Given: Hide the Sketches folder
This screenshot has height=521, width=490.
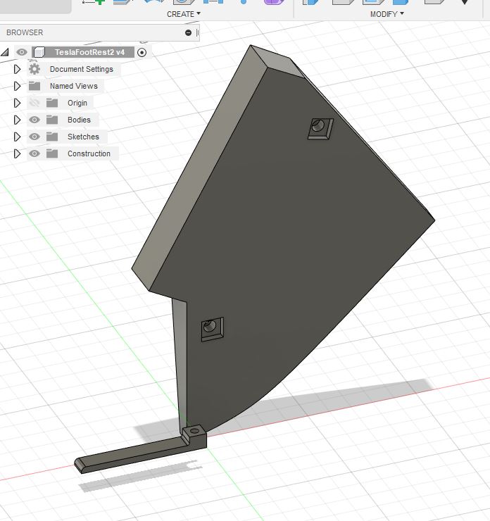Looking at the screenshot, I should 34,137.
